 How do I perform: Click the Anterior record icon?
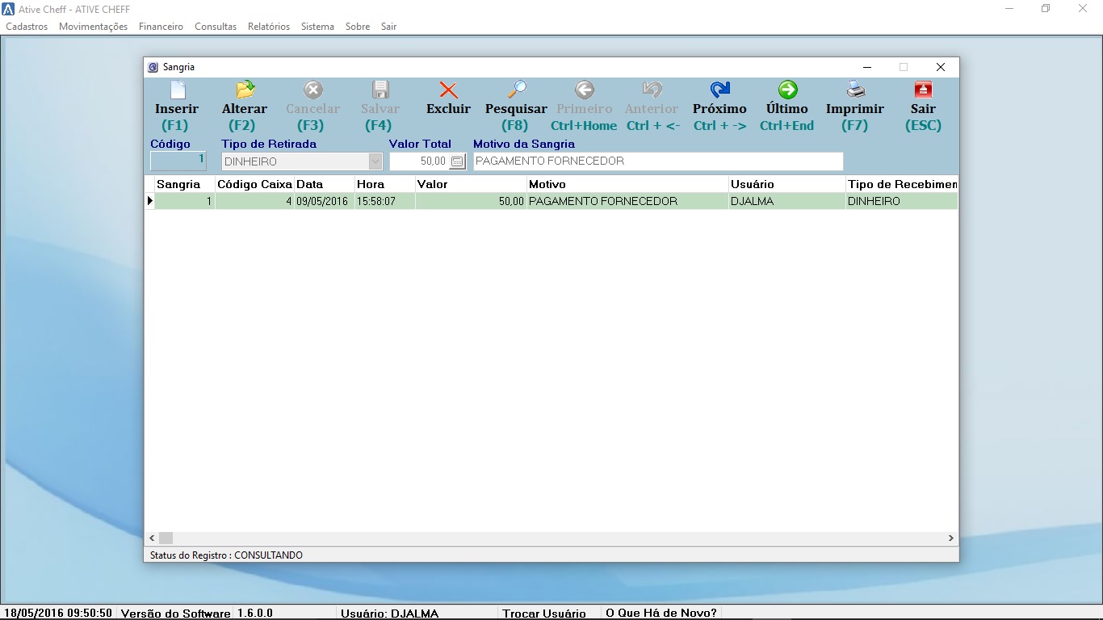(652, 90)
